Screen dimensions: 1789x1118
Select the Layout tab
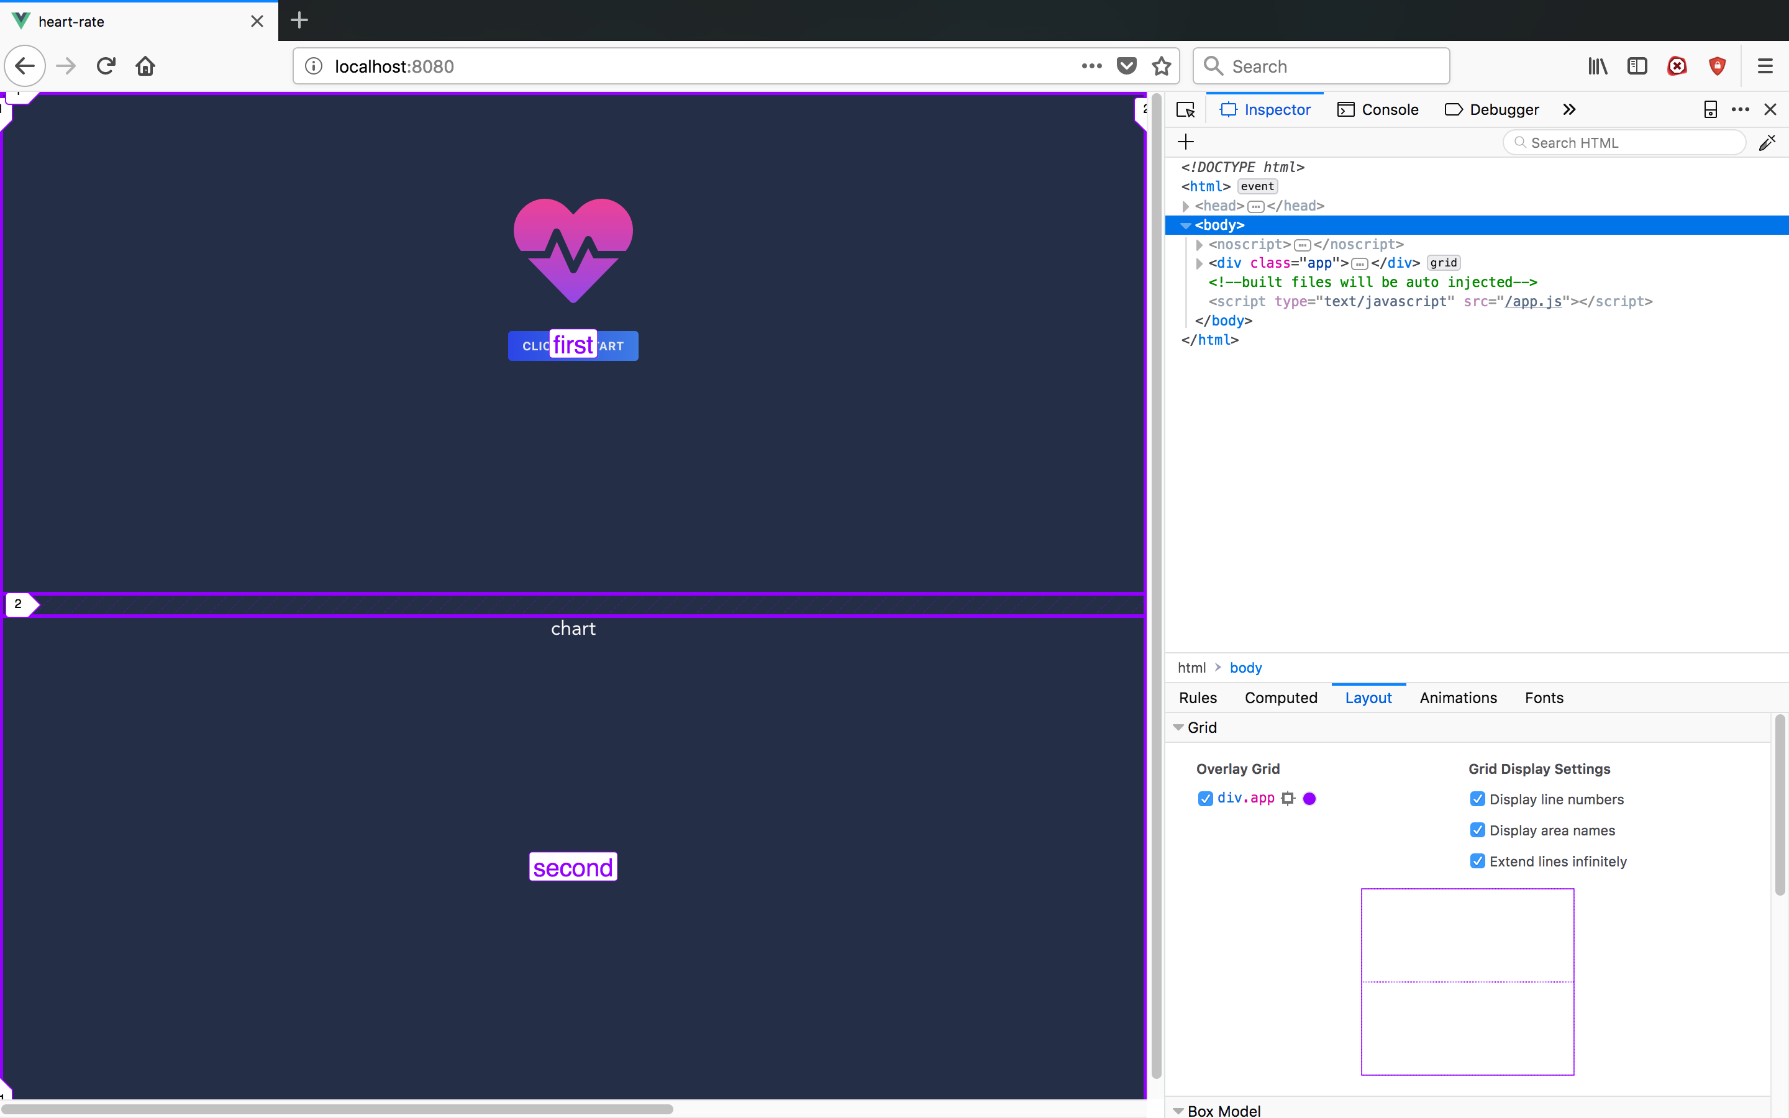pos(1369,697)
